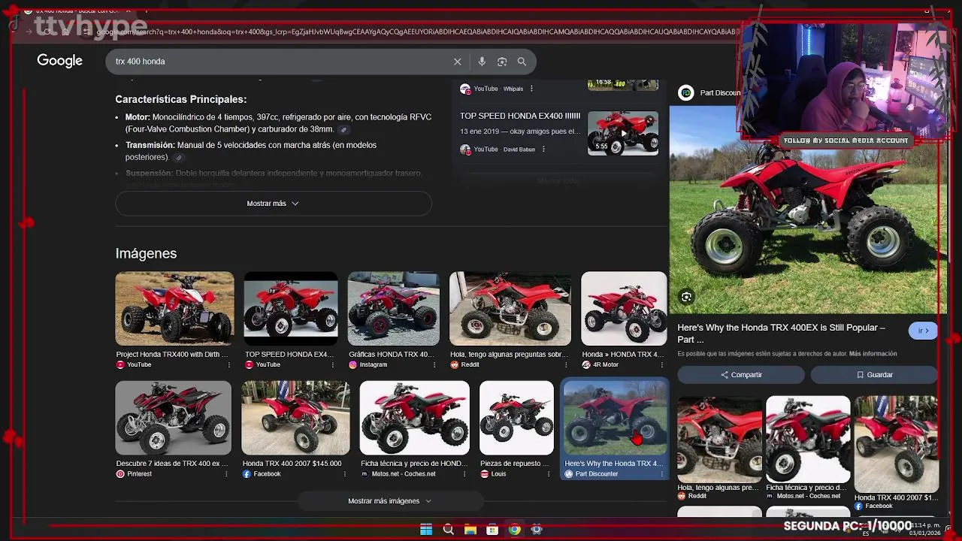Screen dimensions: 962x541
Task: Click the 'Ir' visit button in image panel
Action: (x=923, y=331)
